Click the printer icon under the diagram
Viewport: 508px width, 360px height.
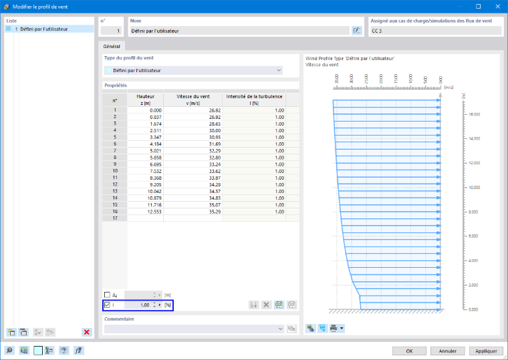pos(334,328)
